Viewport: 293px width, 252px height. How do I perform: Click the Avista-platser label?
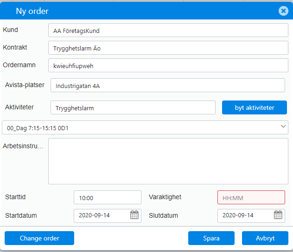pyautogui.click(x=25, y=85)
